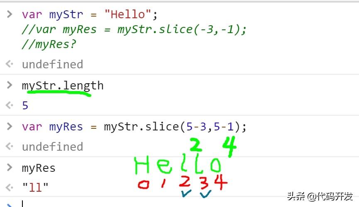Click the 'undefined' output below the myRes assignment
This screenshot has height=207, width=359.
pos(52,147)
